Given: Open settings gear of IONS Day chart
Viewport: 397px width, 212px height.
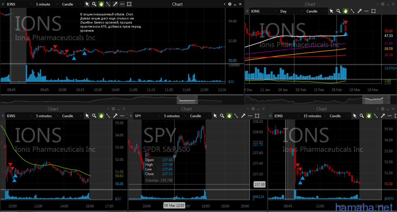Looking at the screenshot, I should (x=383, y=4).
